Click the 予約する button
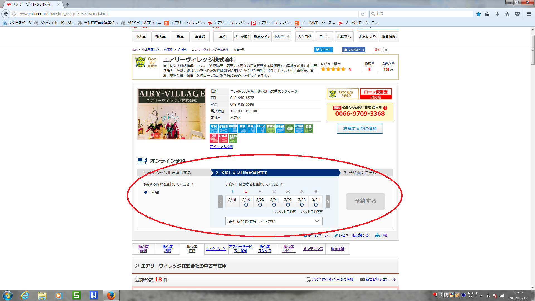The width and height of the screenshot is (535, 301). click(x=366, y=201)
